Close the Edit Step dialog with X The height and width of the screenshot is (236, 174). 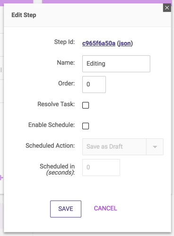(x=167, y=8)
